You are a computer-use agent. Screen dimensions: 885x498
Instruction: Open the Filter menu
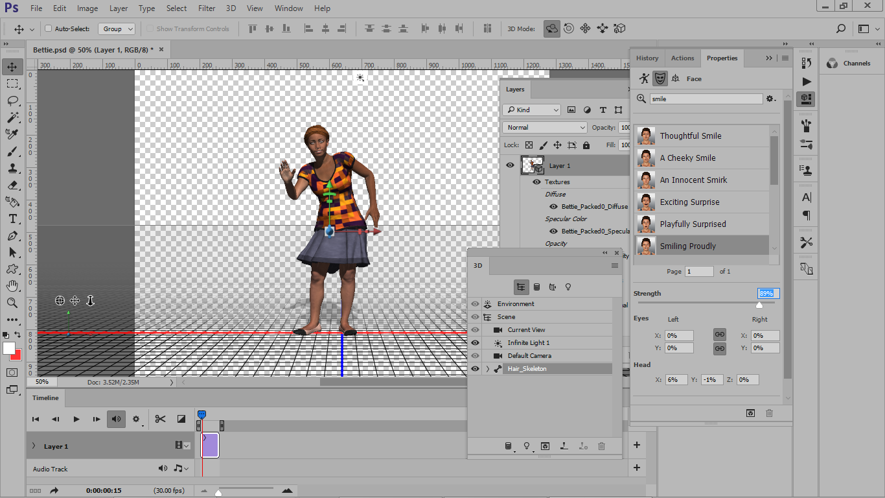[x=207, y=8]
